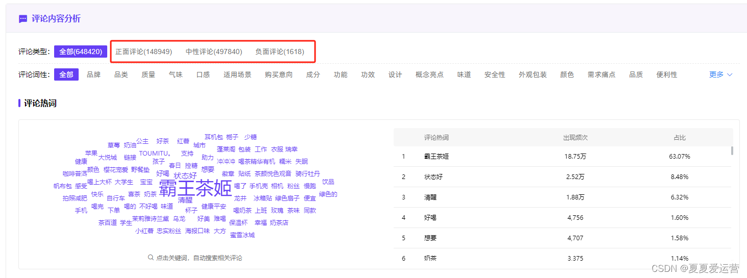Click 手机壳 in the word cloud

coord(259,186)
